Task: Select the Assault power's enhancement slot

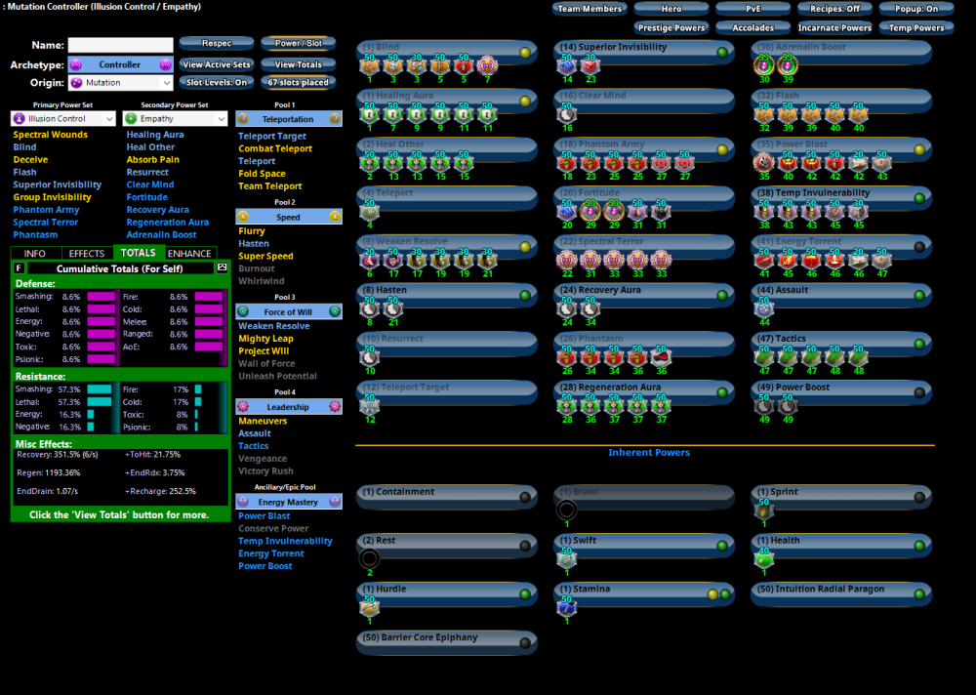Action: 764,308
